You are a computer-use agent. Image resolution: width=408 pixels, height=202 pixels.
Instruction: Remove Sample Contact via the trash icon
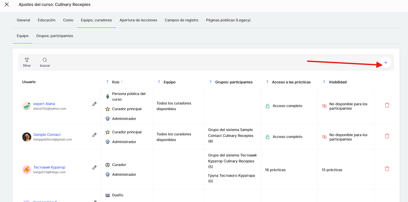387,136
